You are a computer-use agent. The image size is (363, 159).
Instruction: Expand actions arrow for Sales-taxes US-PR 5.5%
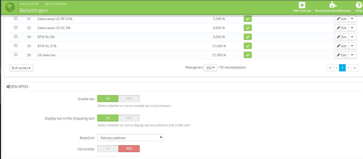352,19
